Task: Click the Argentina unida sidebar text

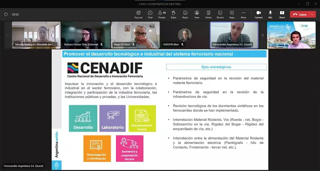Action: point(56,145)
